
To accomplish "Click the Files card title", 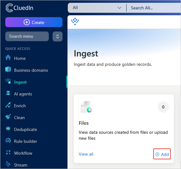I will coord(84,123).
